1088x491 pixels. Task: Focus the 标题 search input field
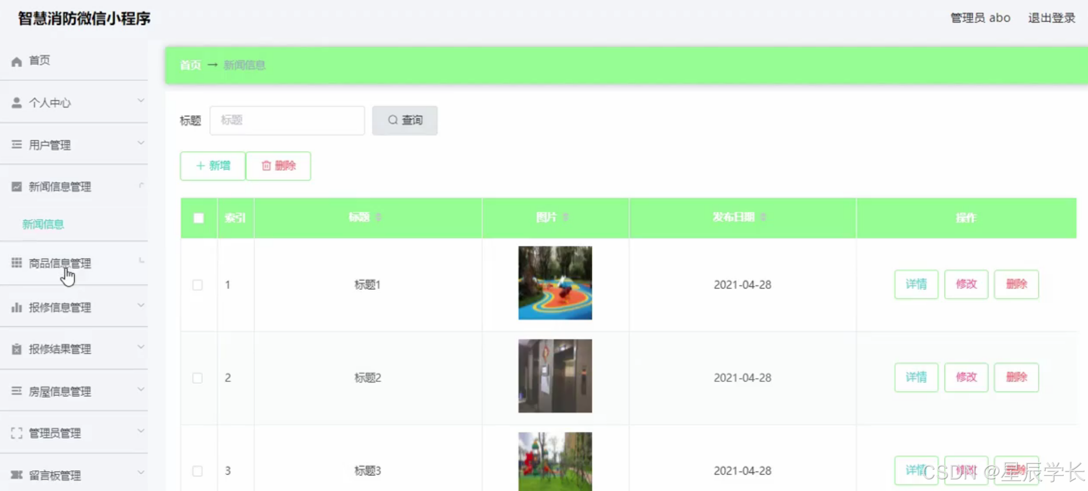pyautogui.click(x=287, y=120)
